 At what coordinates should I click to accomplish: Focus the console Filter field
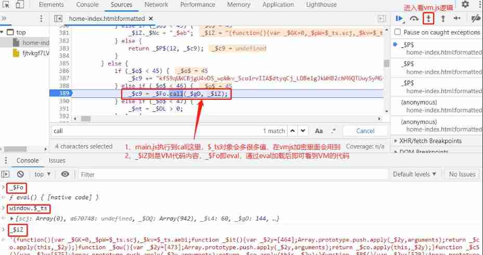point(232,174)
